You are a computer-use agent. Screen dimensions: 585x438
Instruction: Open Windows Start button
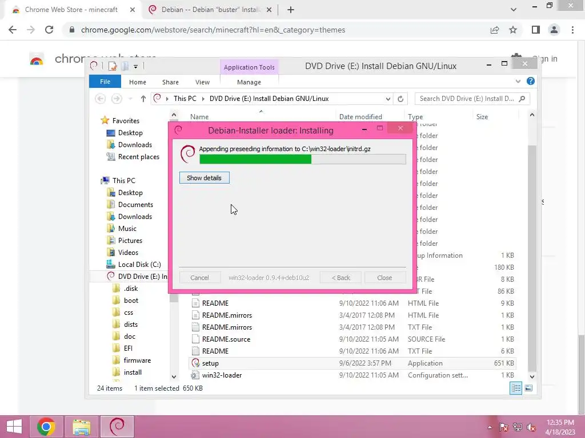click(14, 427)
